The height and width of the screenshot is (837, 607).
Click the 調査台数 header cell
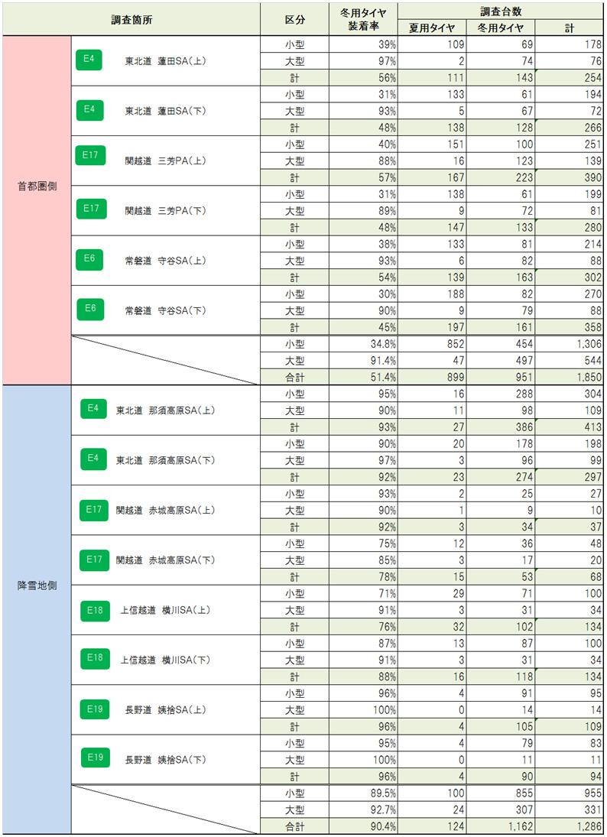501,11
